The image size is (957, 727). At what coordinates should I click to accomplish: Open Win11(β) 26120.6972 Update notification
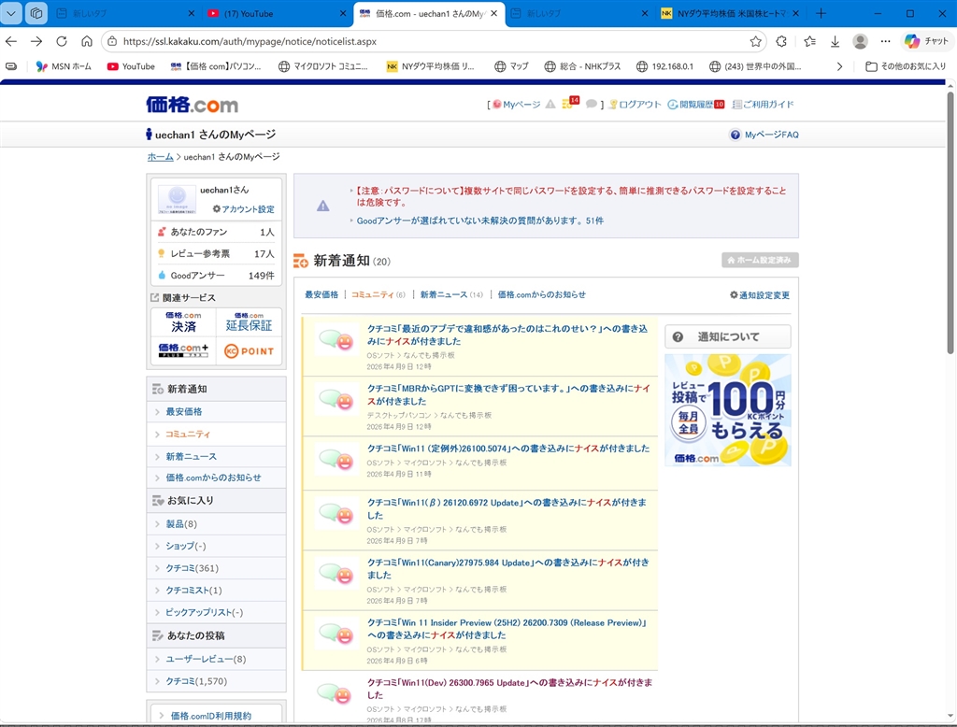[x=507, y=508]
